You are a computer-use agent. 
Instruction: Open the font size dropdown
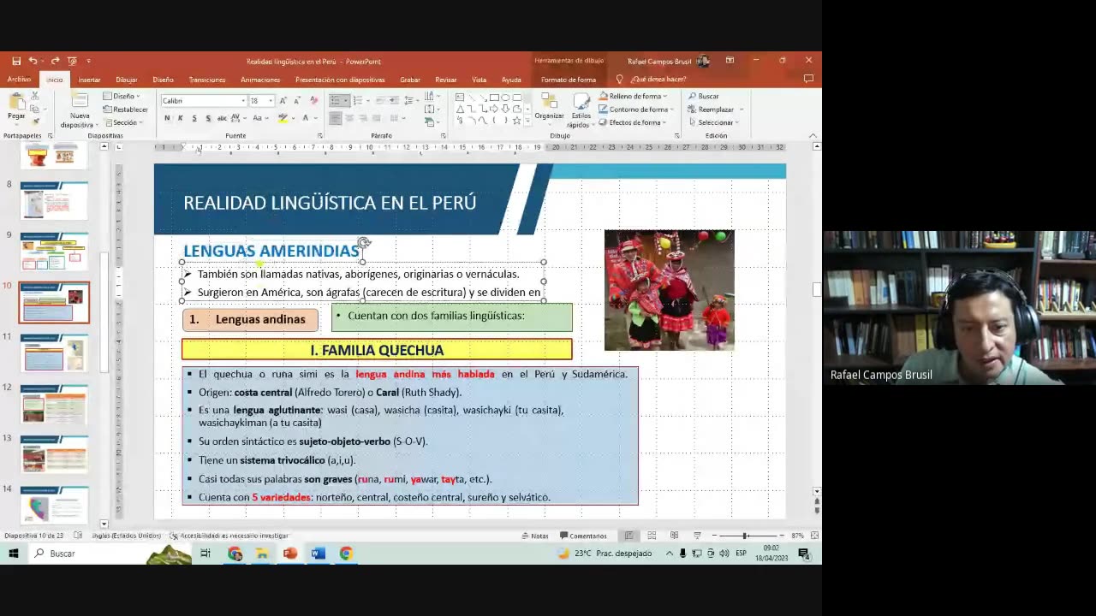click(x=271, y=101)
